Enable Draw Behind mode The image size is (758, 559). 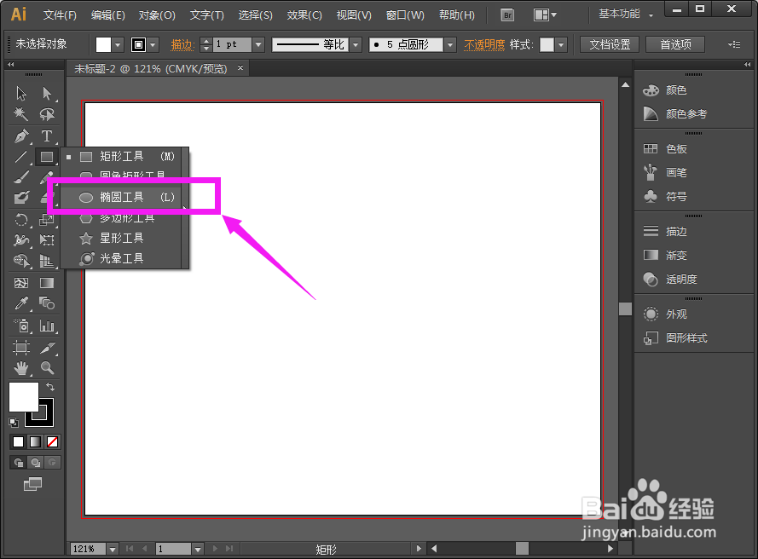pyautogui.click(x=35, y=463)
